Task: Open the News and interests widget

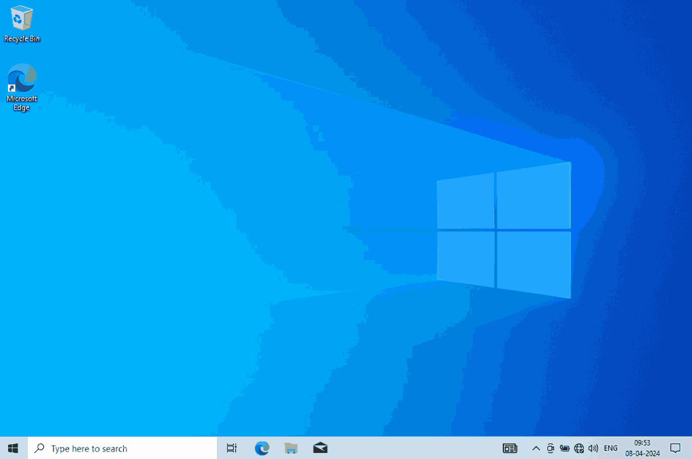Action: click(x=510, y=448)
